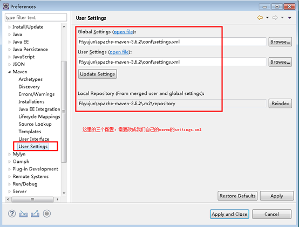Click the export preferences icon
299x227 pixels.
[35, 214]
